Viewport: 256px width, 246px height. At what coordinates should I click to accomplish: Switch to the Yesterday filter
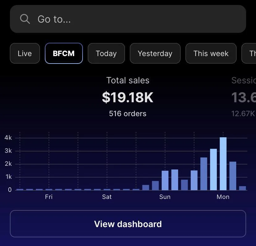(x=155, y=53)
